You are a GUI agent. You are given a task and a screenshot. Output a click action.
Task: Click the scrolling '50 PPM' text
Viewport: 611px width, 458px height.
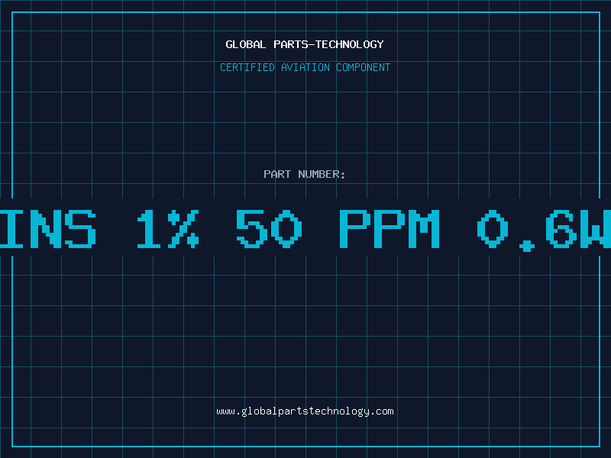click(338, 229)
